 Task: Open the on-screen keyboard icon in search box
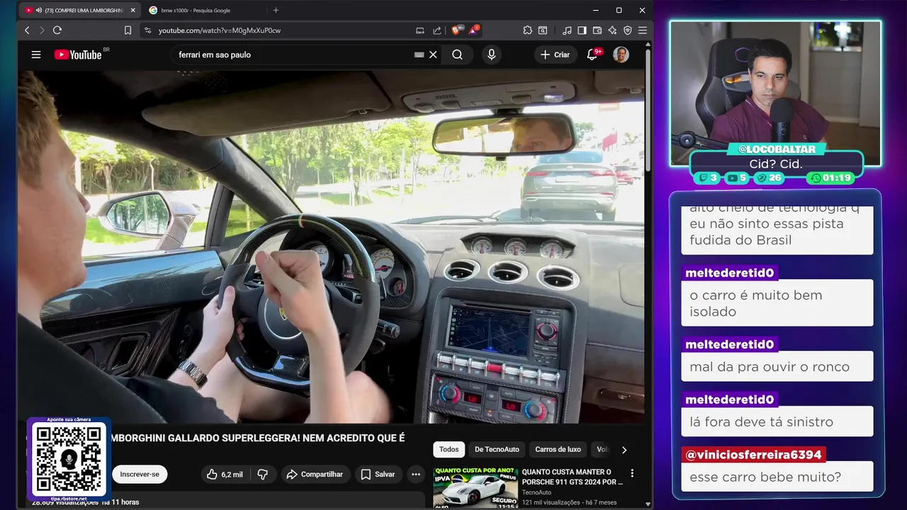[x=419, y=55]
